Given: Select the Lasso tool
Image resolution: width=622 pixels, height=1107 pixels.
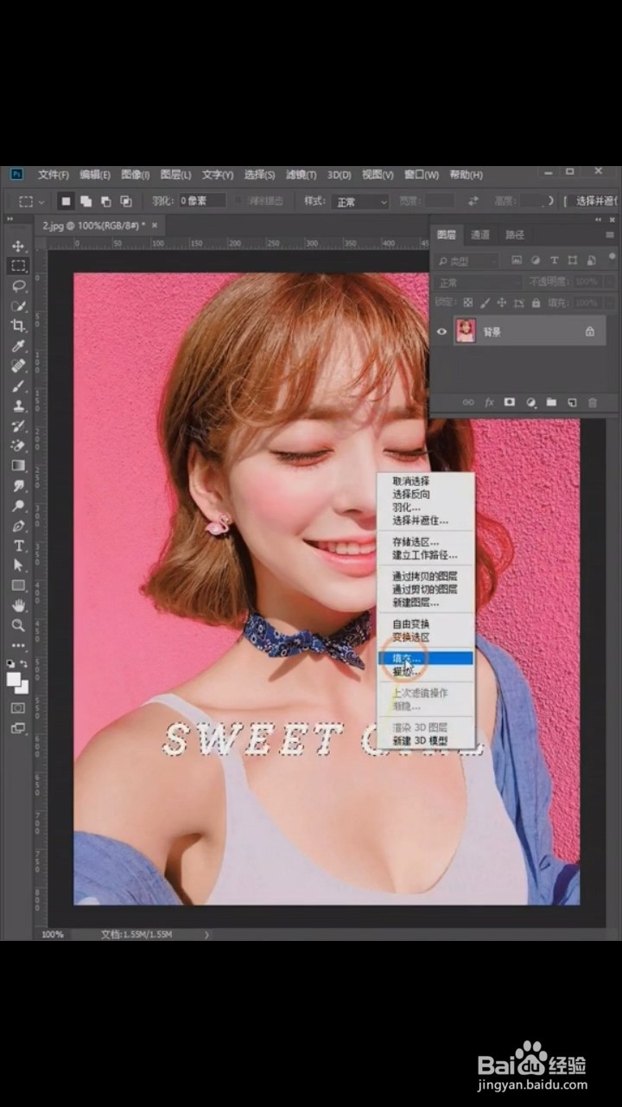Looking at the screenshot, I should 18,285.
